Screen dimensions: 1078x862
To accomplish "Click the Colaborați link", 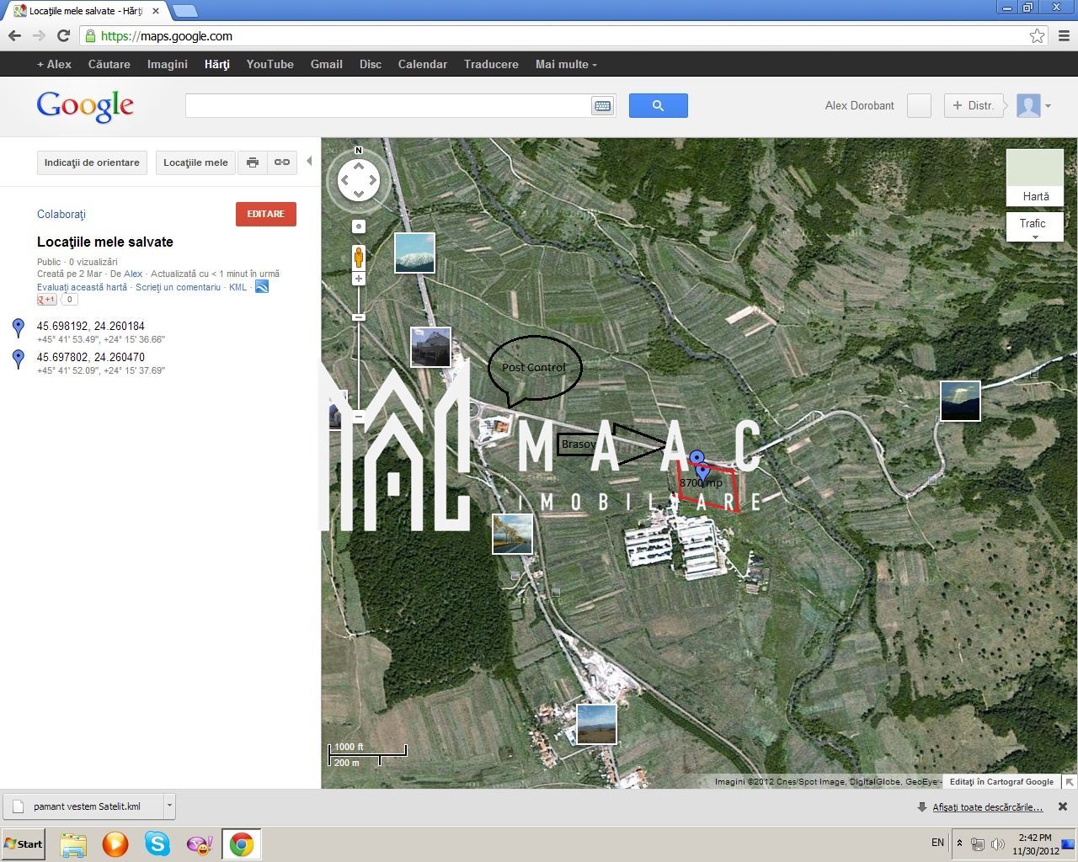I will point(61,214).
